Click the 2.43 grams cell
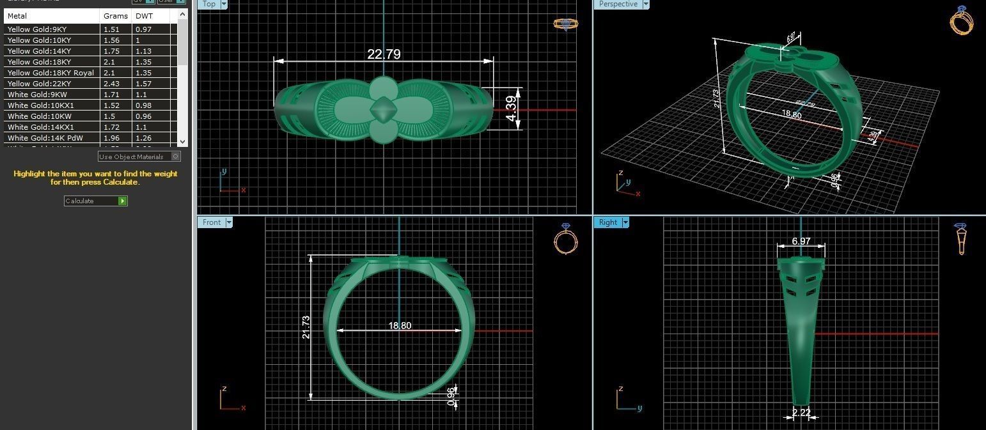Viewport: 986px width, 430px height. tap(116, 84)
